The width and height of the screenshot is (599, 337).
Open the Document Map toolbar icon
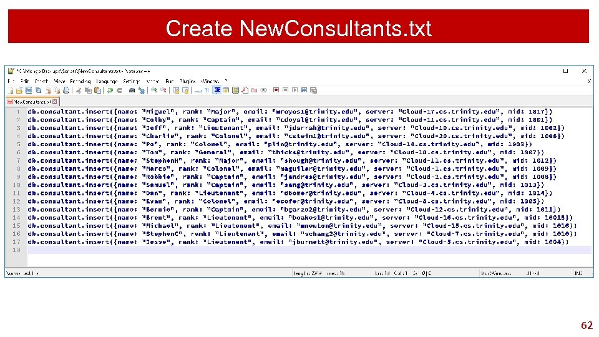[x=235, y=90]
